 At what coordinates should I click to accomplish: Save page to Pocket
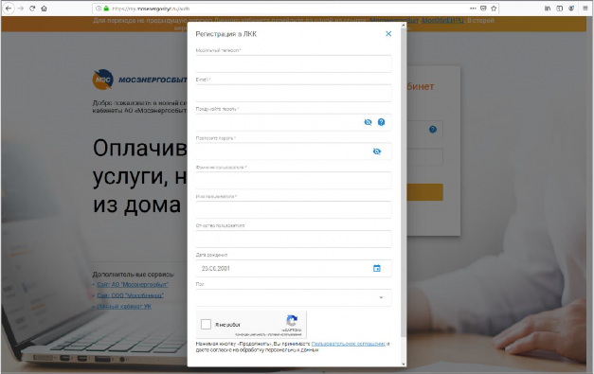click(x=483, y=9)
